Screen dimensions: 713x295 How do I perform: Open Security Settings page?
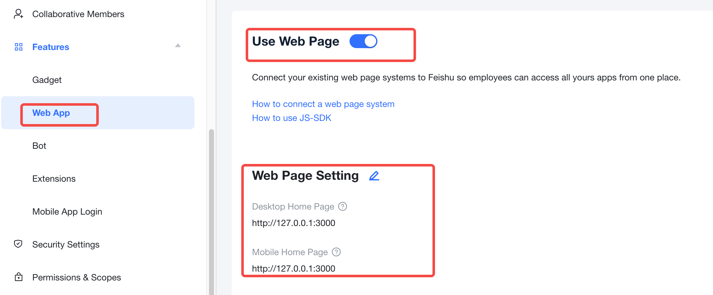pyautogui.click(x=66, y=244)
